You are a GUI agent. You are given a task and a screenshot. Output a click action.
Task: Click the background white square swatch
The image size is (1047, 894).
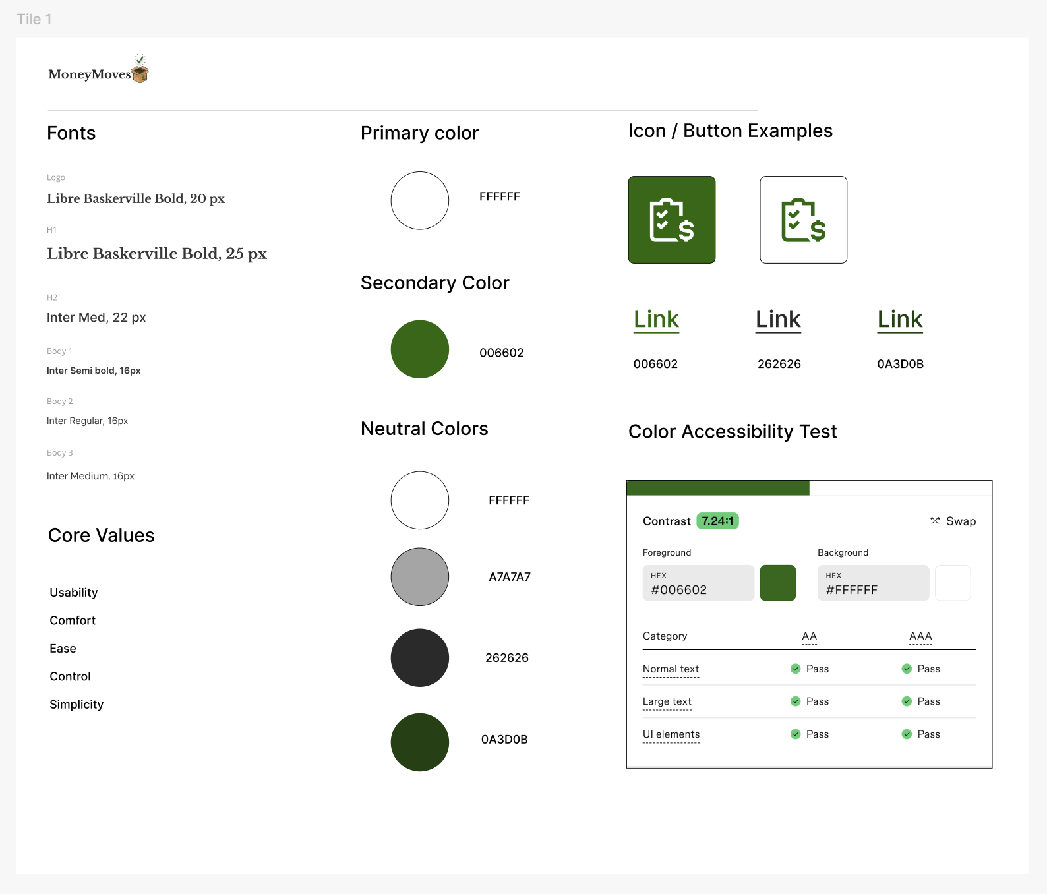[953, 583]
